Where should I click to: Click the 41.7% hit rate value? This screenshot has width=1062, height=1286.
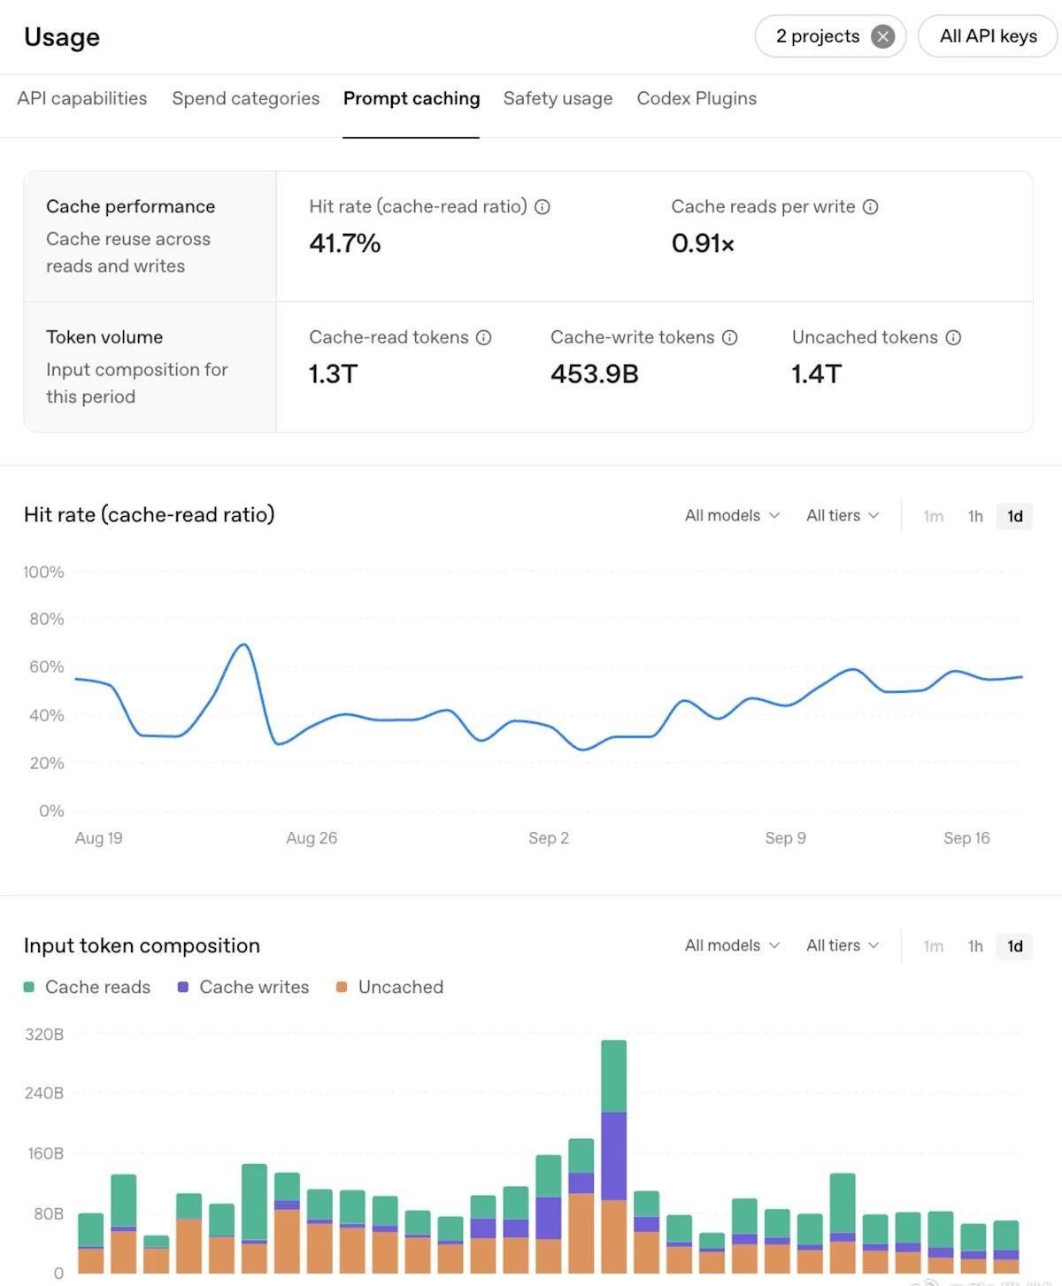tap(345, 243)
